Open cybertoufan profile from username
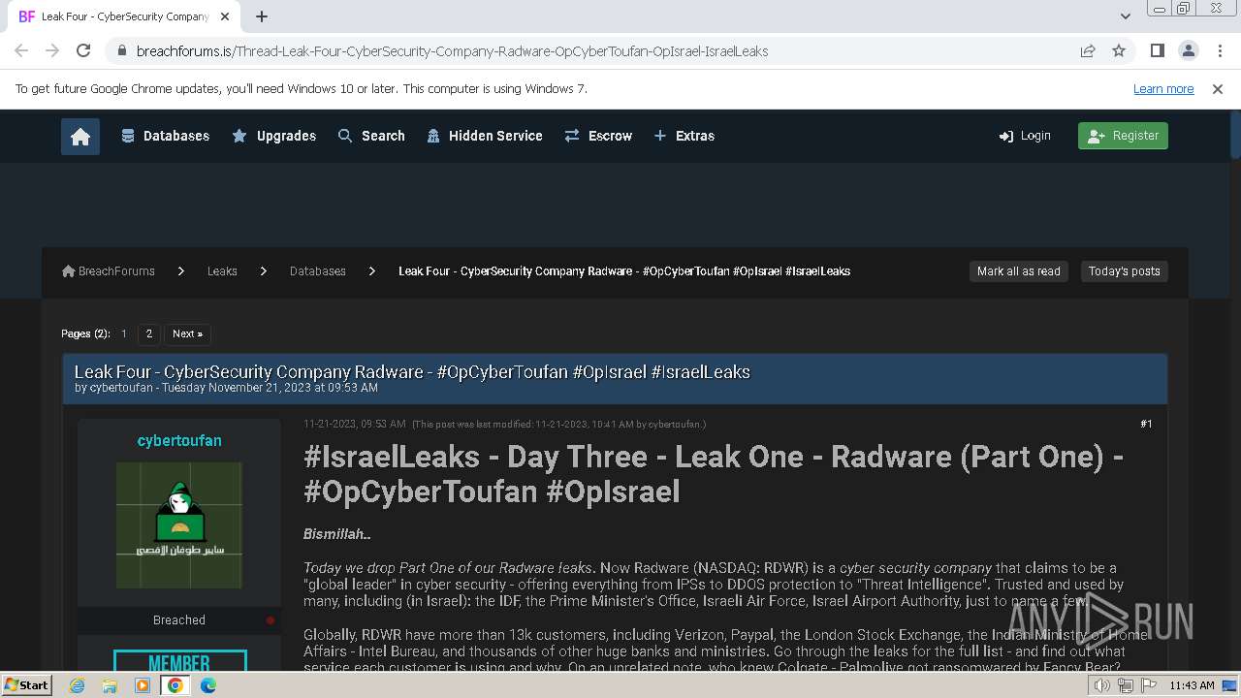 (179, 441)
